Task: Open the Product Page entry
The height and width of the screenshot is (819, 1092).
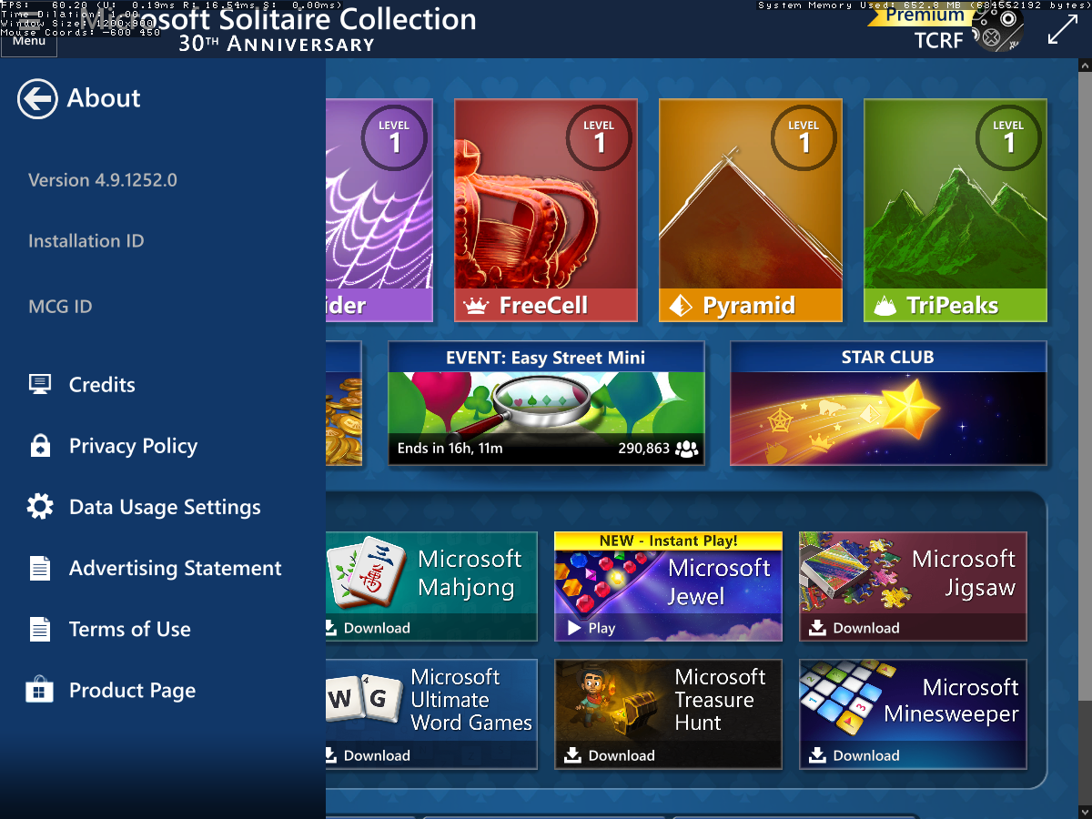Action: tap(132, 691)
